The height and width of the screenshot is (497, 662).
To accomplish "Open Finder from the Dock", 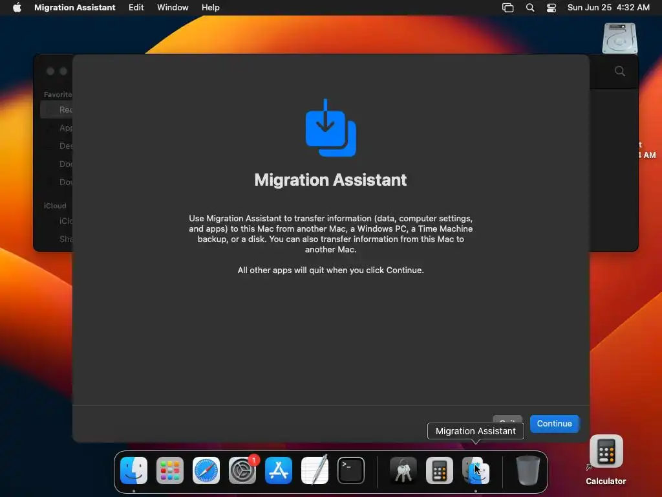I will [x=134, y=470].
